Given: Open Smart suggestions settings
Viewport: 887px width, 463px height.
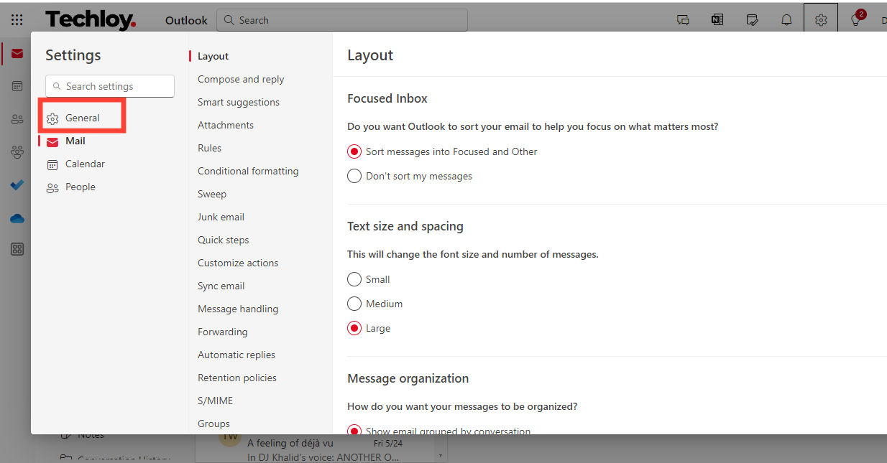Looking at the screenshot, I should coord(239,102).
